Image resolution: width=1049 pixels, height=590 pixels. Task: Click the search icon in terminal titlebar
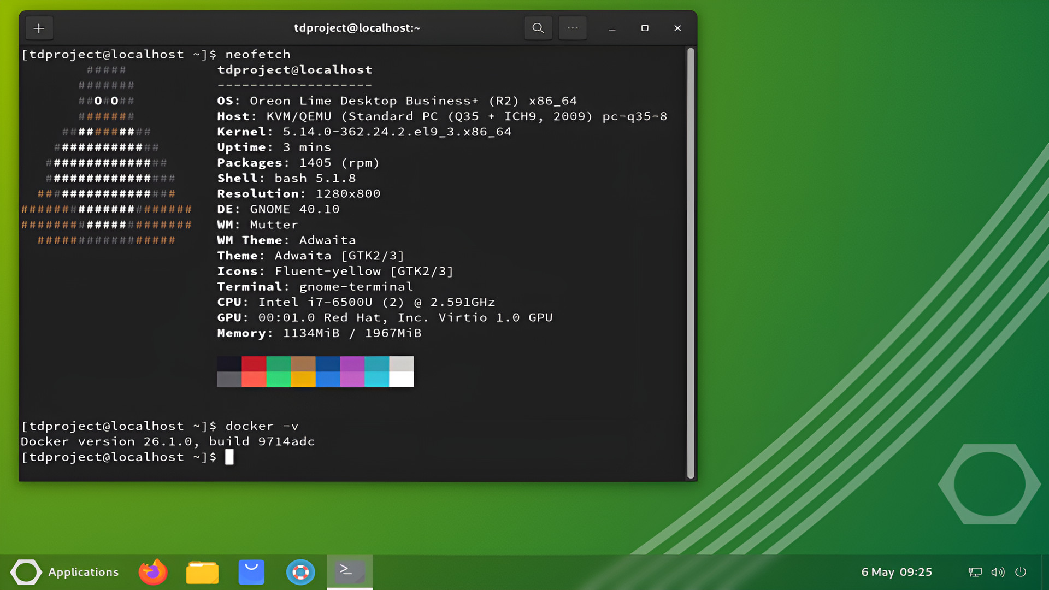539,28
